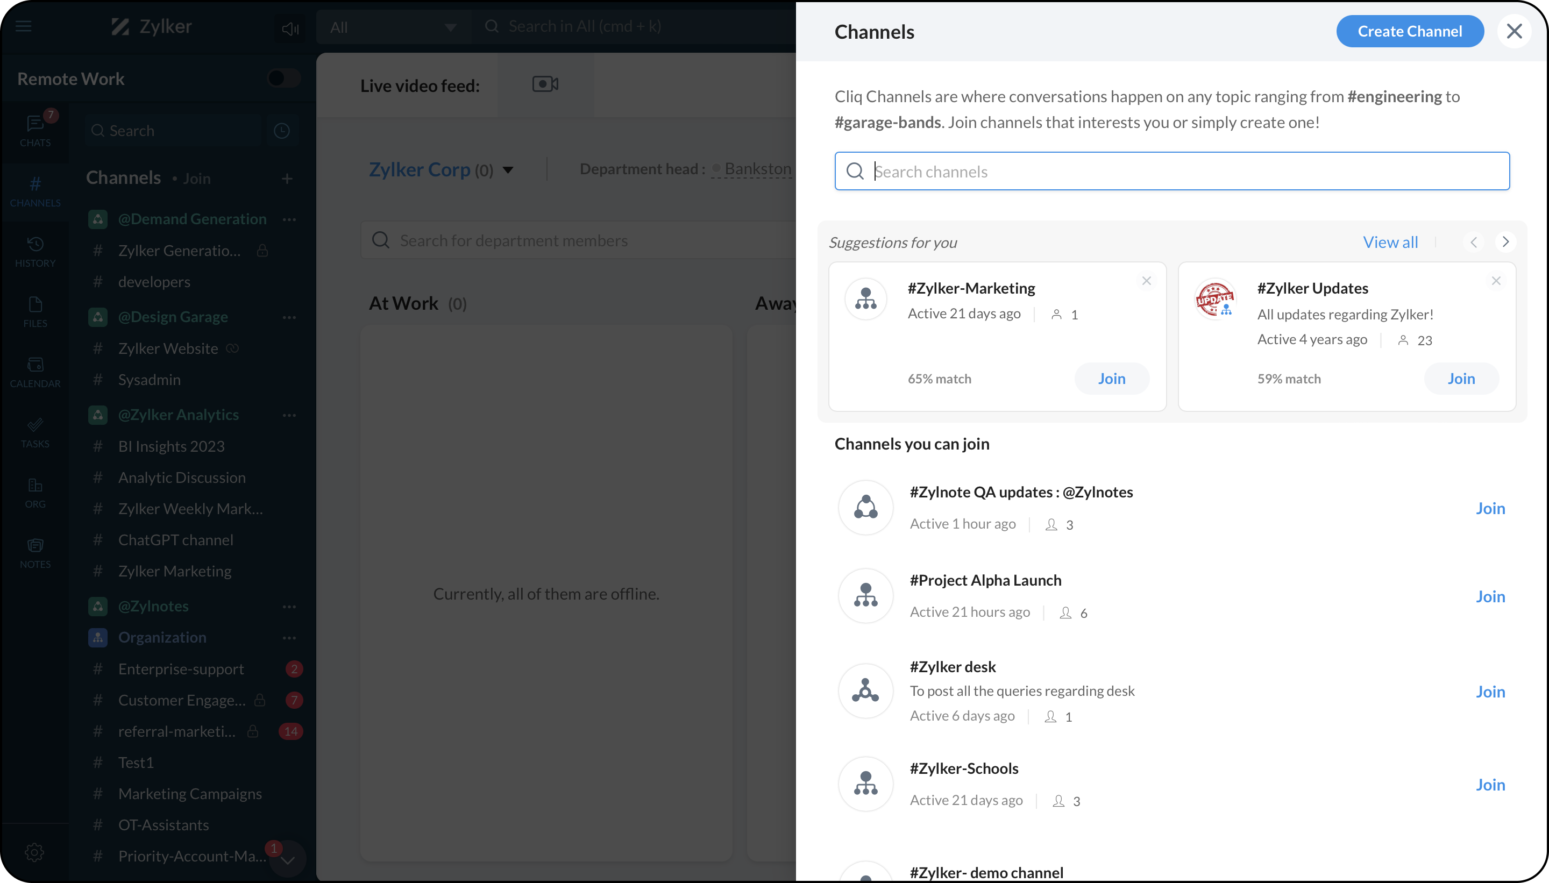Open the Files section in sidebar
Screen dimensions: 1549x883
35,311
